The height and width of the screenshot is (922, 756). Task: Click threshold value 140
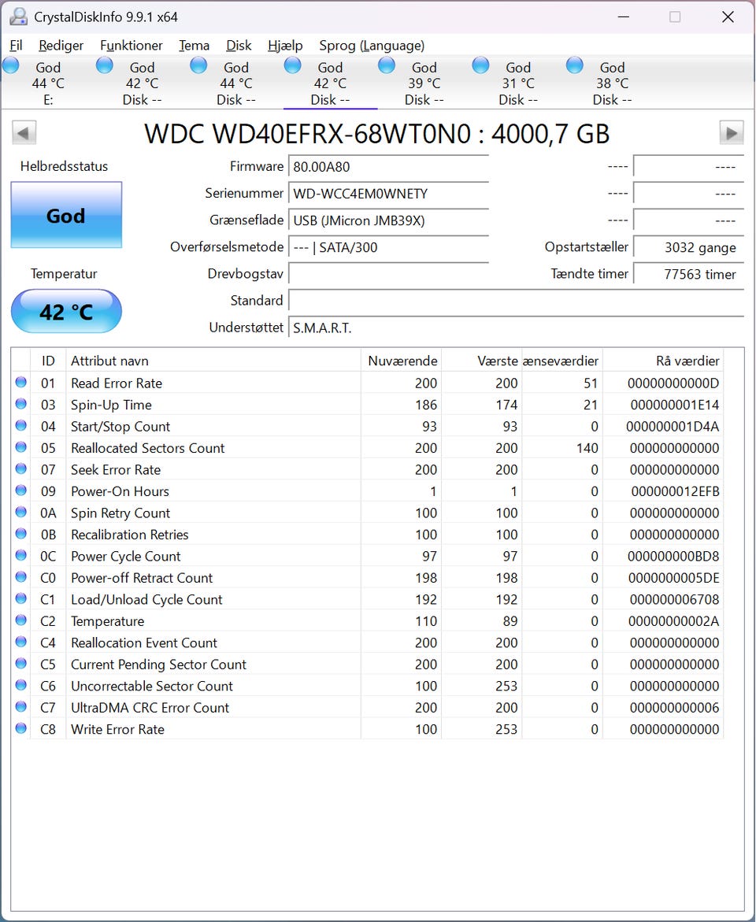pos(587,448)
